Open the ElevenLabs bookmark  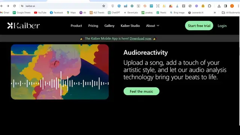131,12
